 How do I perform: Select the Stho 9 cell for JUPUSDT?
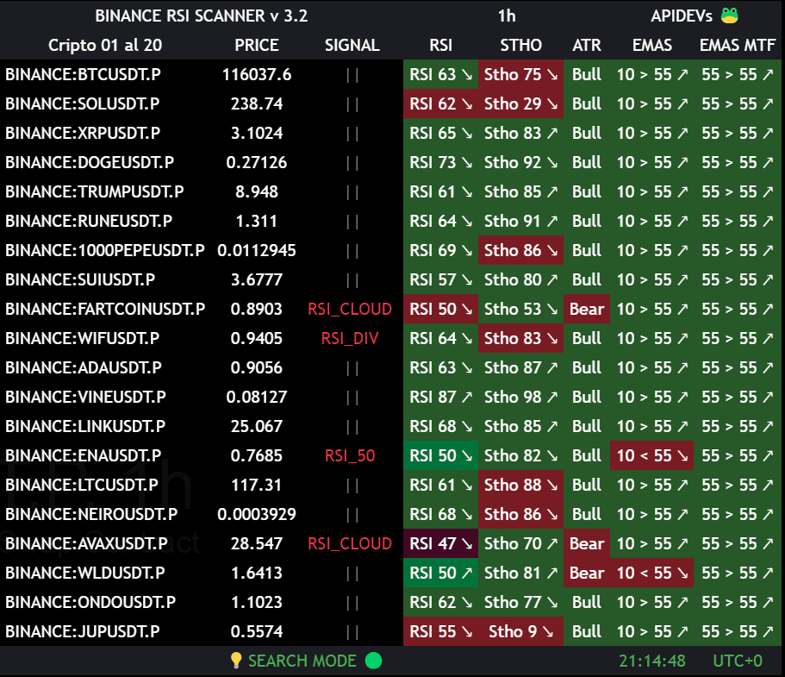[x=520, y=631]
